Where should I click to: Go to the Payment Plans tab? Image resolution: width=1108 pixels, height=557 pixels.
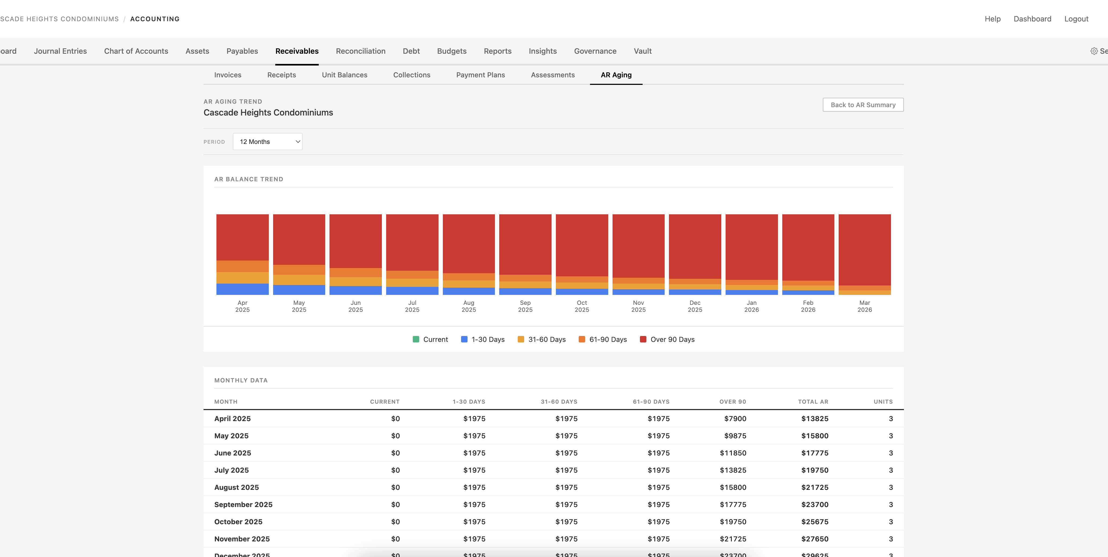coord(480,75)
